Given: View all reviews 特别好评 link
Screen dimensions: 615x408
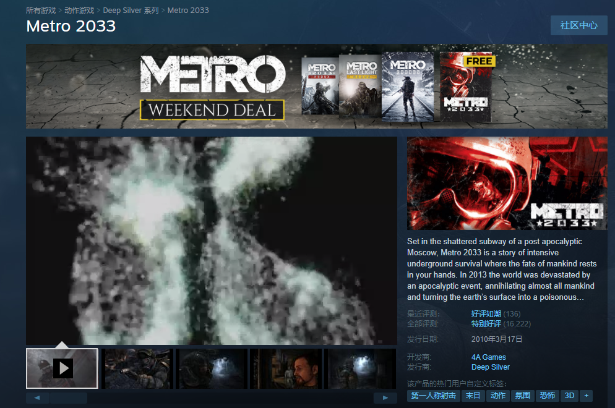Looking at the screenshot, I should point(486,324).
